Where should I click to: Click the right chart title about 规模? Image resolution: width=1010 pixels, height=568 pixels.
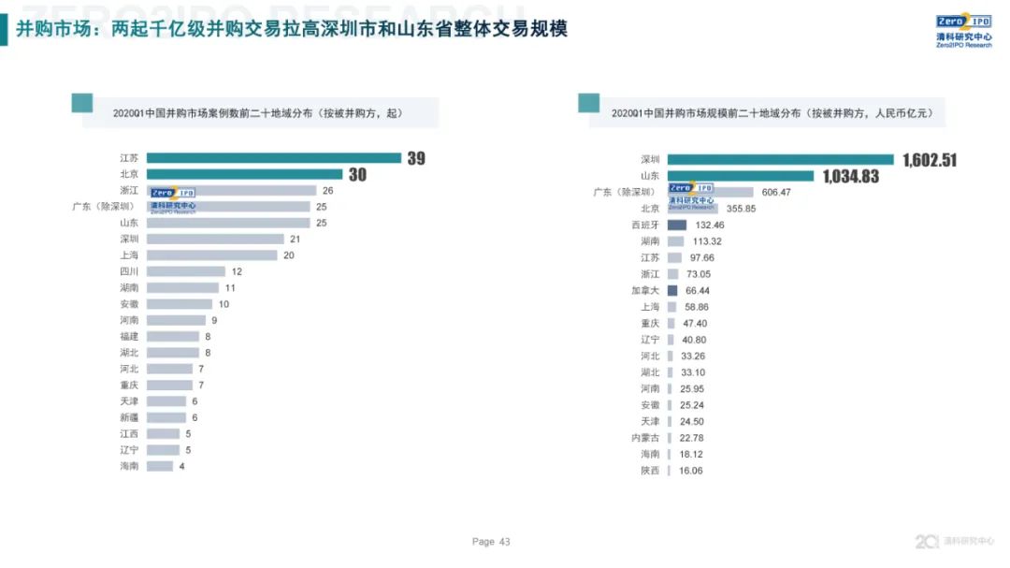click(x=772, y=113)
